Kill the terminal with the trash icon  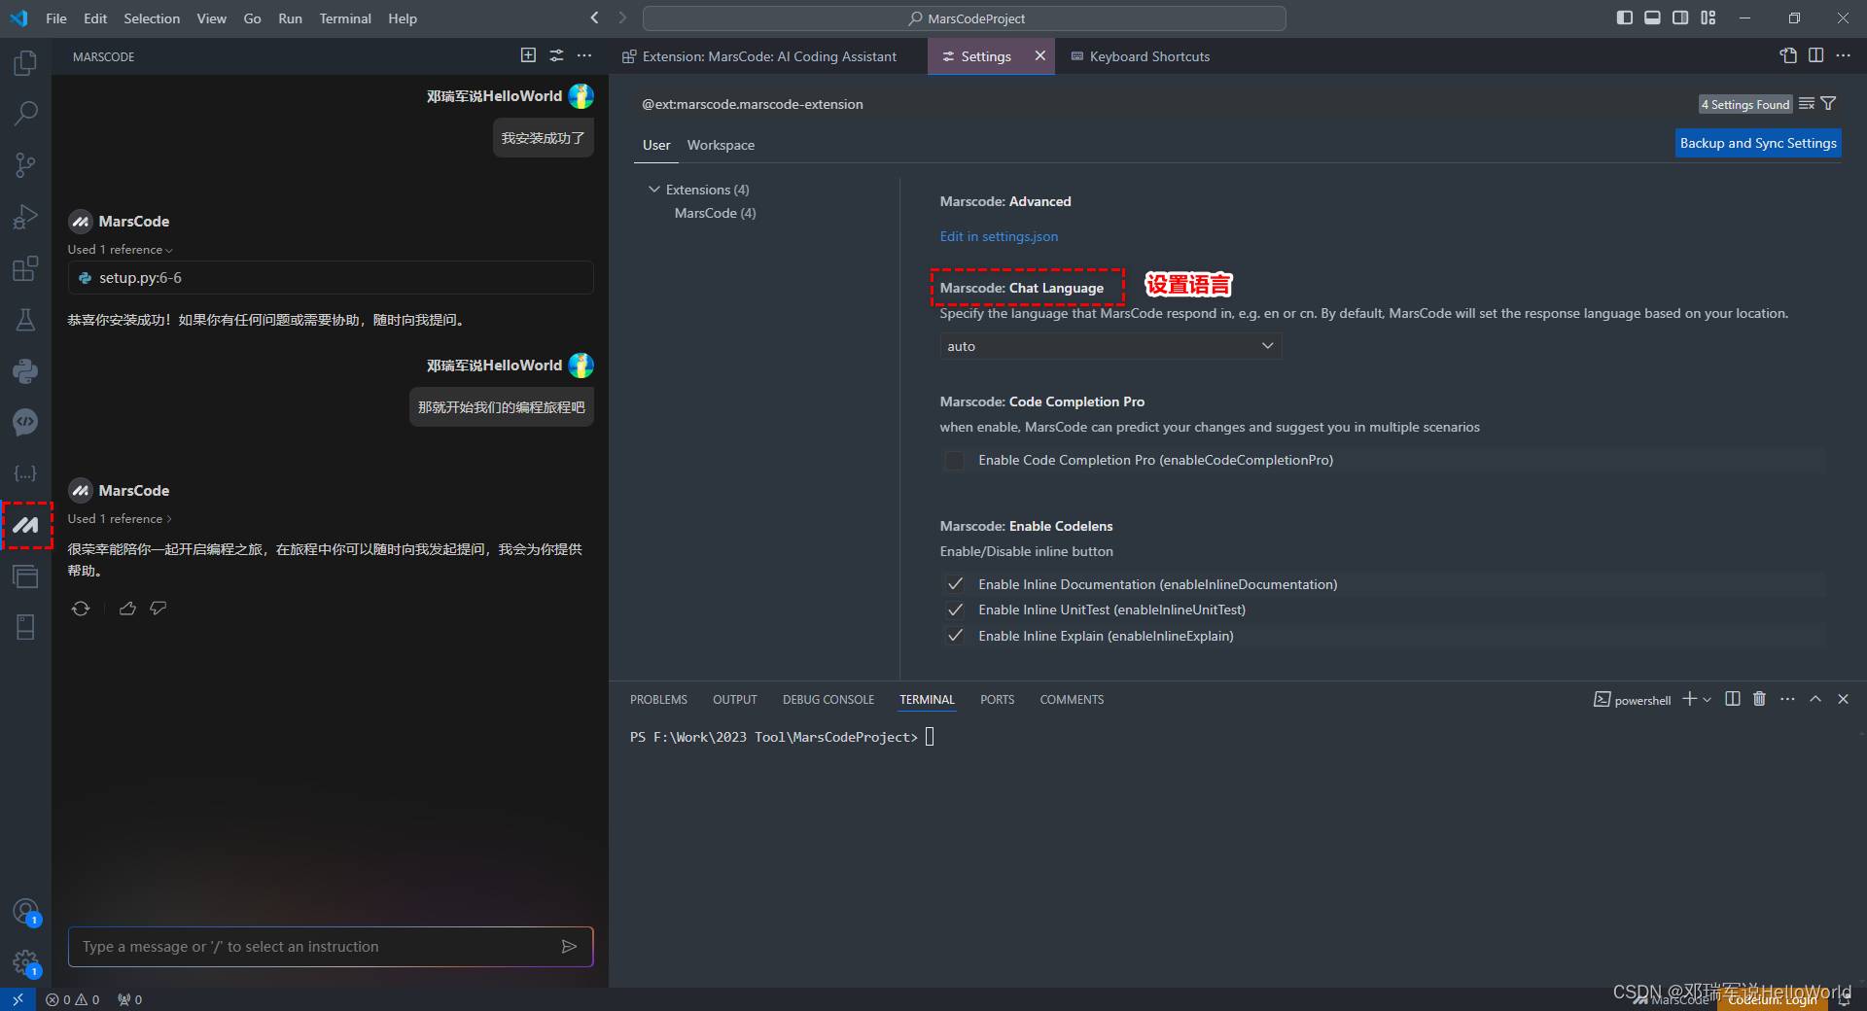1759,699
